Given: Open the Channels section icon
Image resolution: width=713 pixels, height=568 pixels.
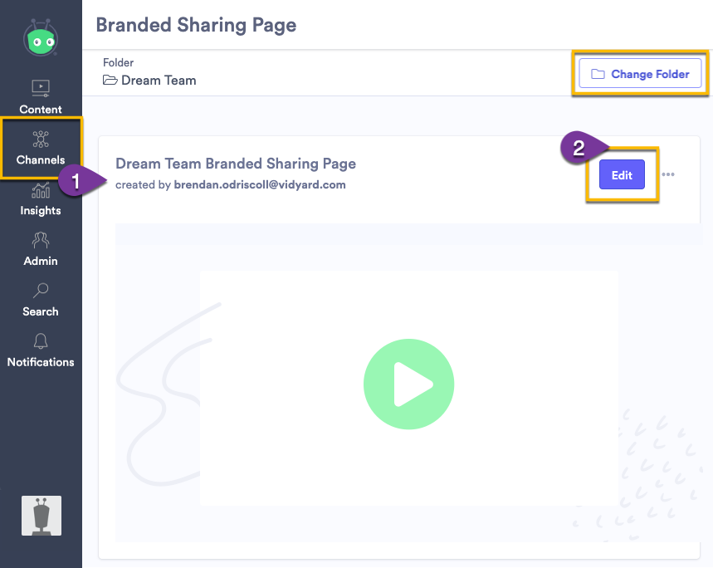Looking at the screenshot, I should (x=41, y=140).
